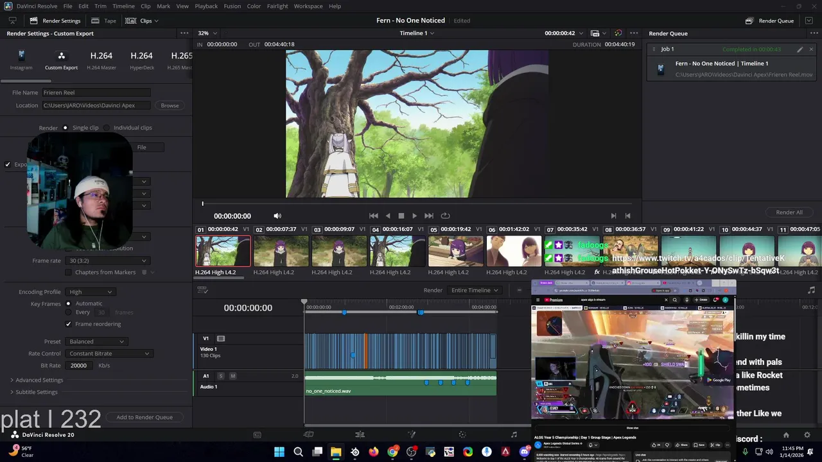Open File Explorer in taskbar
Screen dimensions: 822x462
pyautogui.click(x=336, y=452)
